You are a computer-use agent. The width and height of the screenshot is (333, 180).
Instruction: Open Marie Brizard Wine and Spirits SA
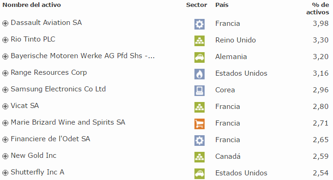point(68,122)
